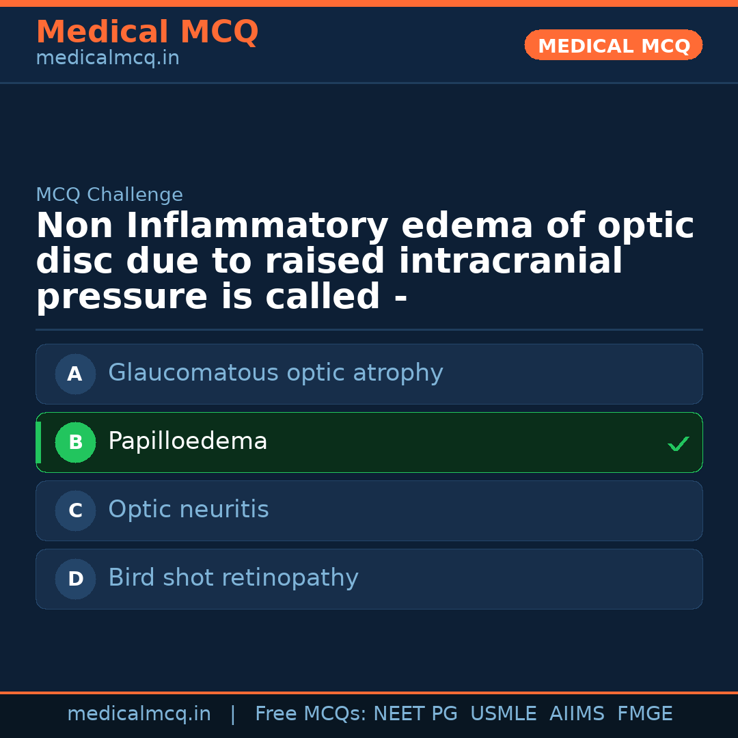The width and height of the screenshot is (738, 738).
Task: Click USMLE in the footer
Action: (503, 714)
